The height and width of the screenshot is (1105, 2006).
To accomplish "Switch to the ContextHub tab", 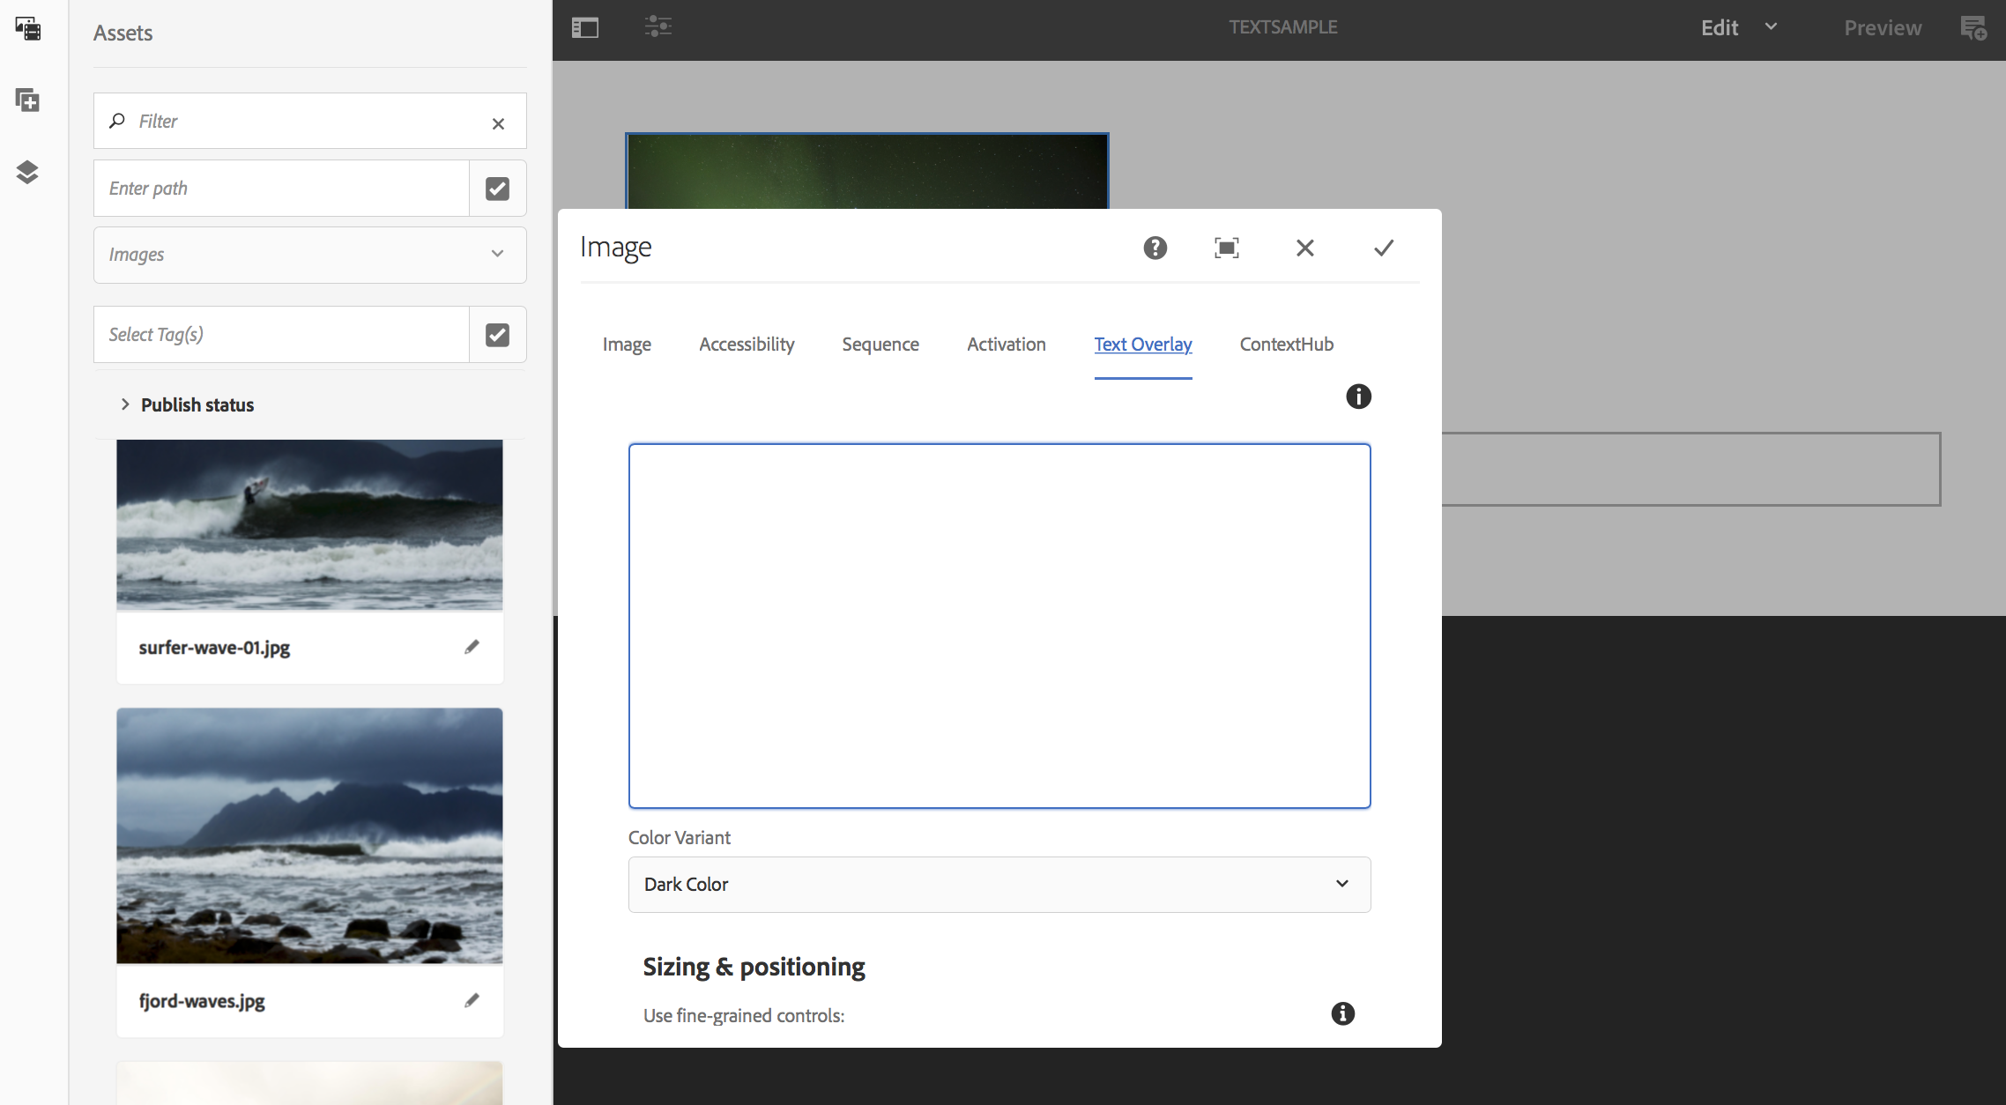I will [1286, 345].
